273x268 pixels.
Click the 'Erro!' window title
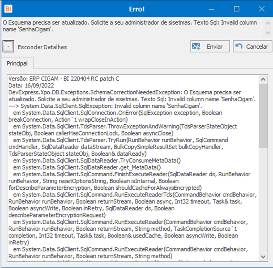(x=137, y=9)
